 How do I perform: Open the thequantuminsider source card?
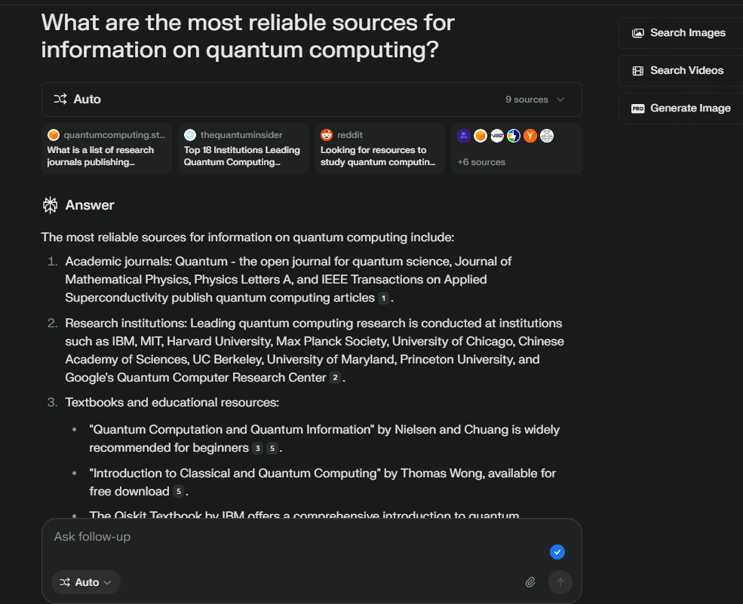click(243, 149)
